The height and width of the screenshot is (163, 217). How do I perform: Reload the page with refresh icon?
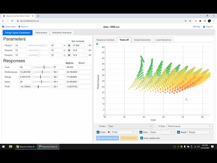[x=12, y=21]
